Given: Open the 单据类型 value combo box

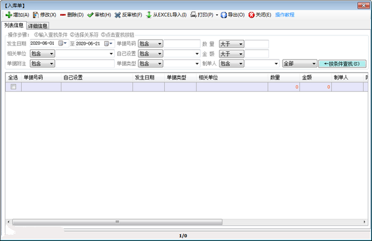Looking at the screenshot, I should pyautogui.click(x=182, y=63).
